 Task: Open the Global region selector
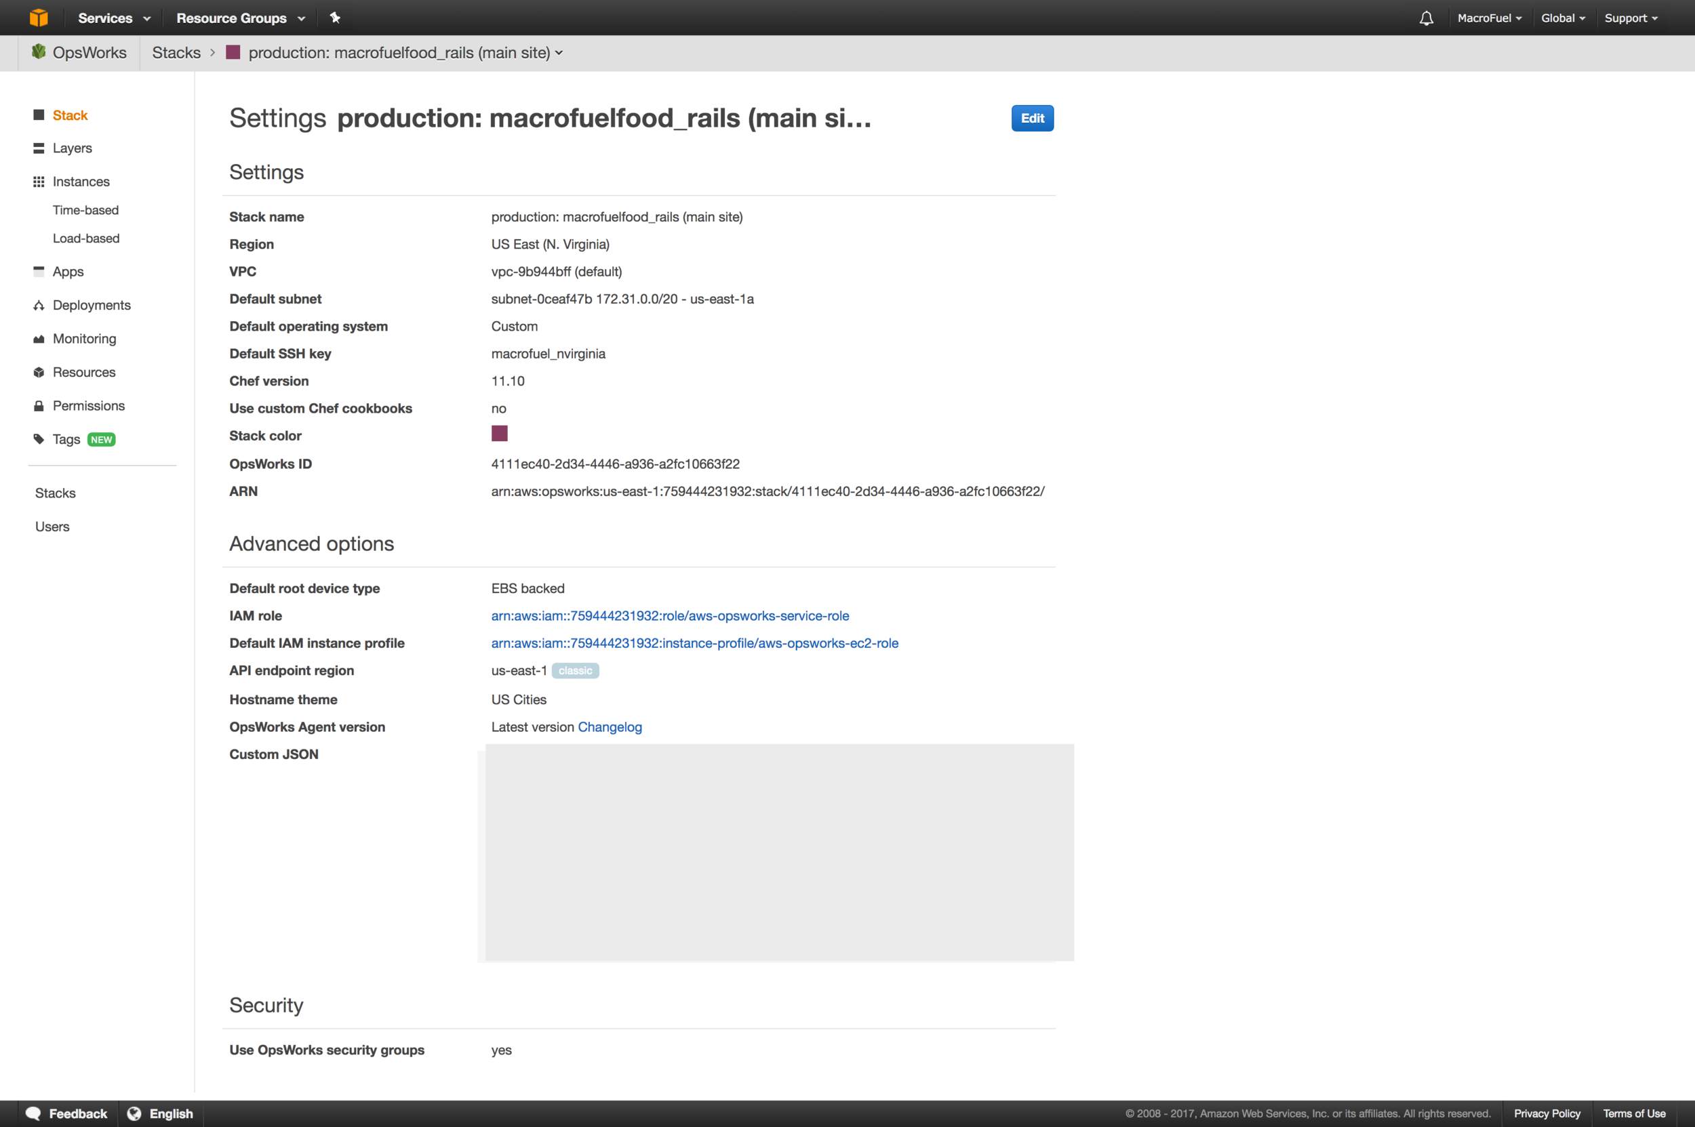point(1563,18)
